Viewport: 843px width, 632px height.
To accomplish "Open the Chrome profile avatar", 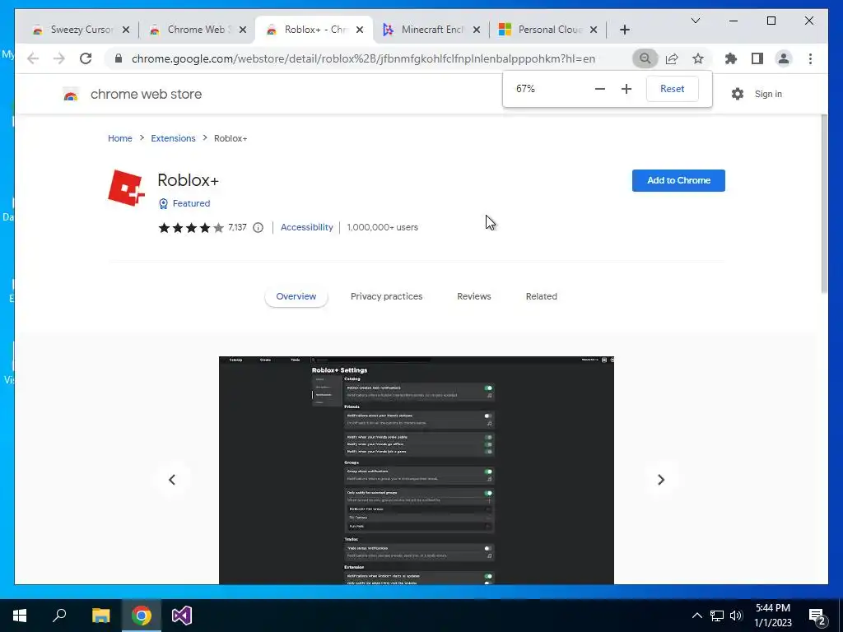I will (x=784, y=58).
